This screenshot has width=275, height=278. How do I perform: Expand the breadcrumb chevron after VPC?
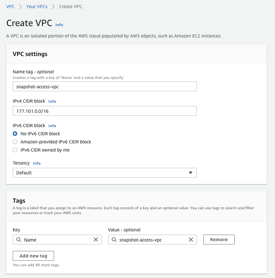pyautogui.click(x=20, y=6)
